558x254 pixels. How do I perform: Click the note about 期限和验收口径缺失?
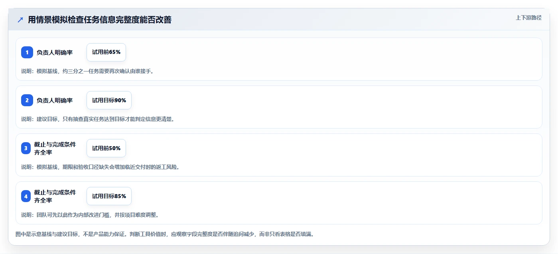(101, 167)
